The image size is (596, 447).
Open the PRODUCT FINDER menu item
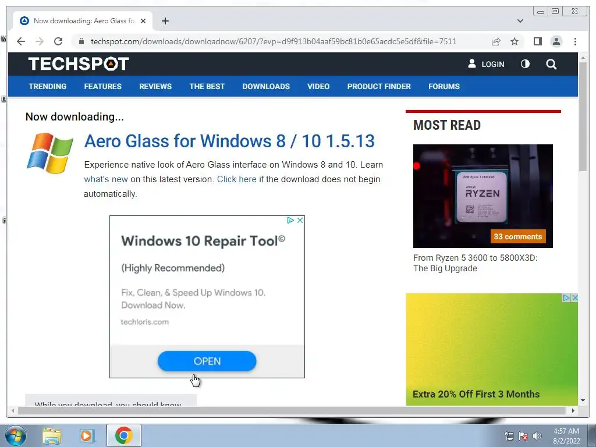379,86
